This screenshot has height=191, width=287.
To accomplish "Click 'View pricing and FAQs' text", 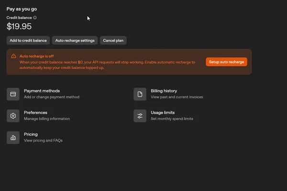I will [43, 140].
